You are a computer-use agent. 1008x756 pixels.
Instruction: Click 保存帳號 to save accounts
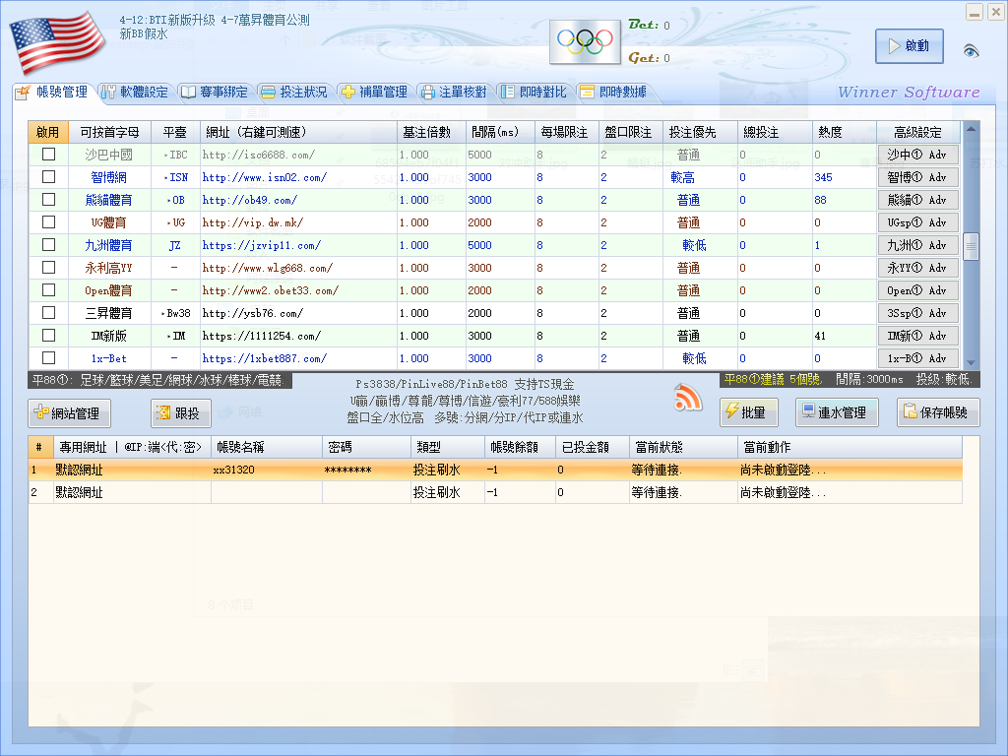tap(937, 412)
